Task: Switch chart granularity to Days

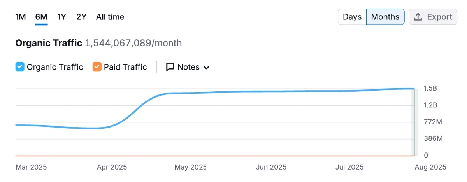Action: tap(352, 17)
